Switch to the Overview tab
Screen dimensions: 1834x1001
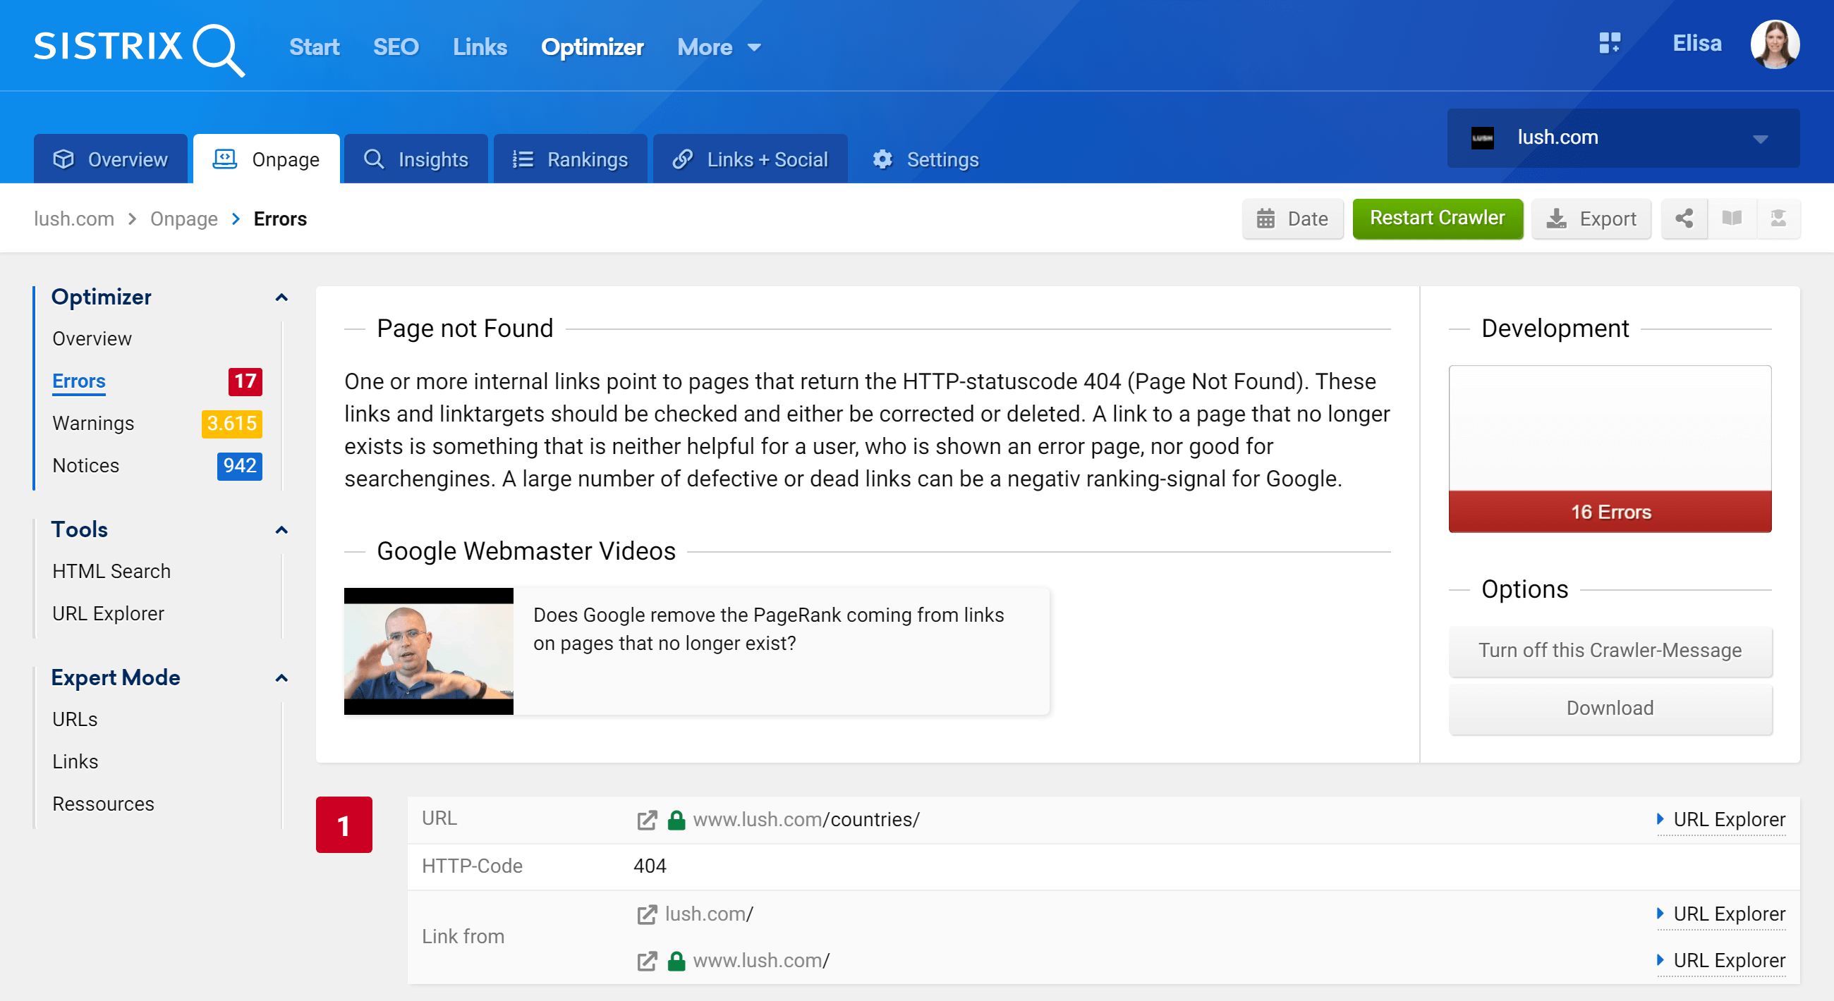(x=110, y=159)
